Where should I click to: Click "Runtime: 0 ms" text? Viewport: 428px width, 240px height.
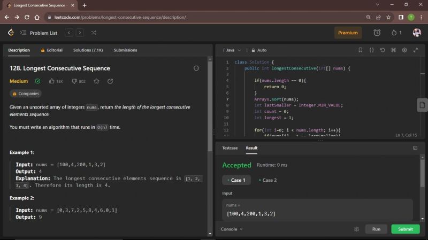272,165
